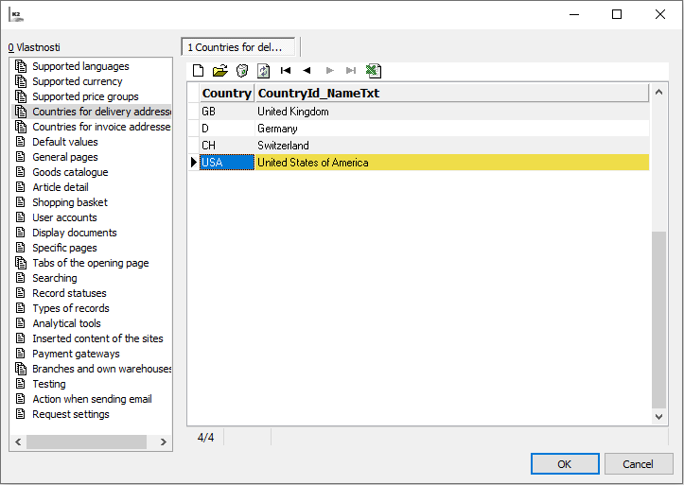Jump to last record arrow
This screenshot has height=485, width=684.
click(351, 71)
